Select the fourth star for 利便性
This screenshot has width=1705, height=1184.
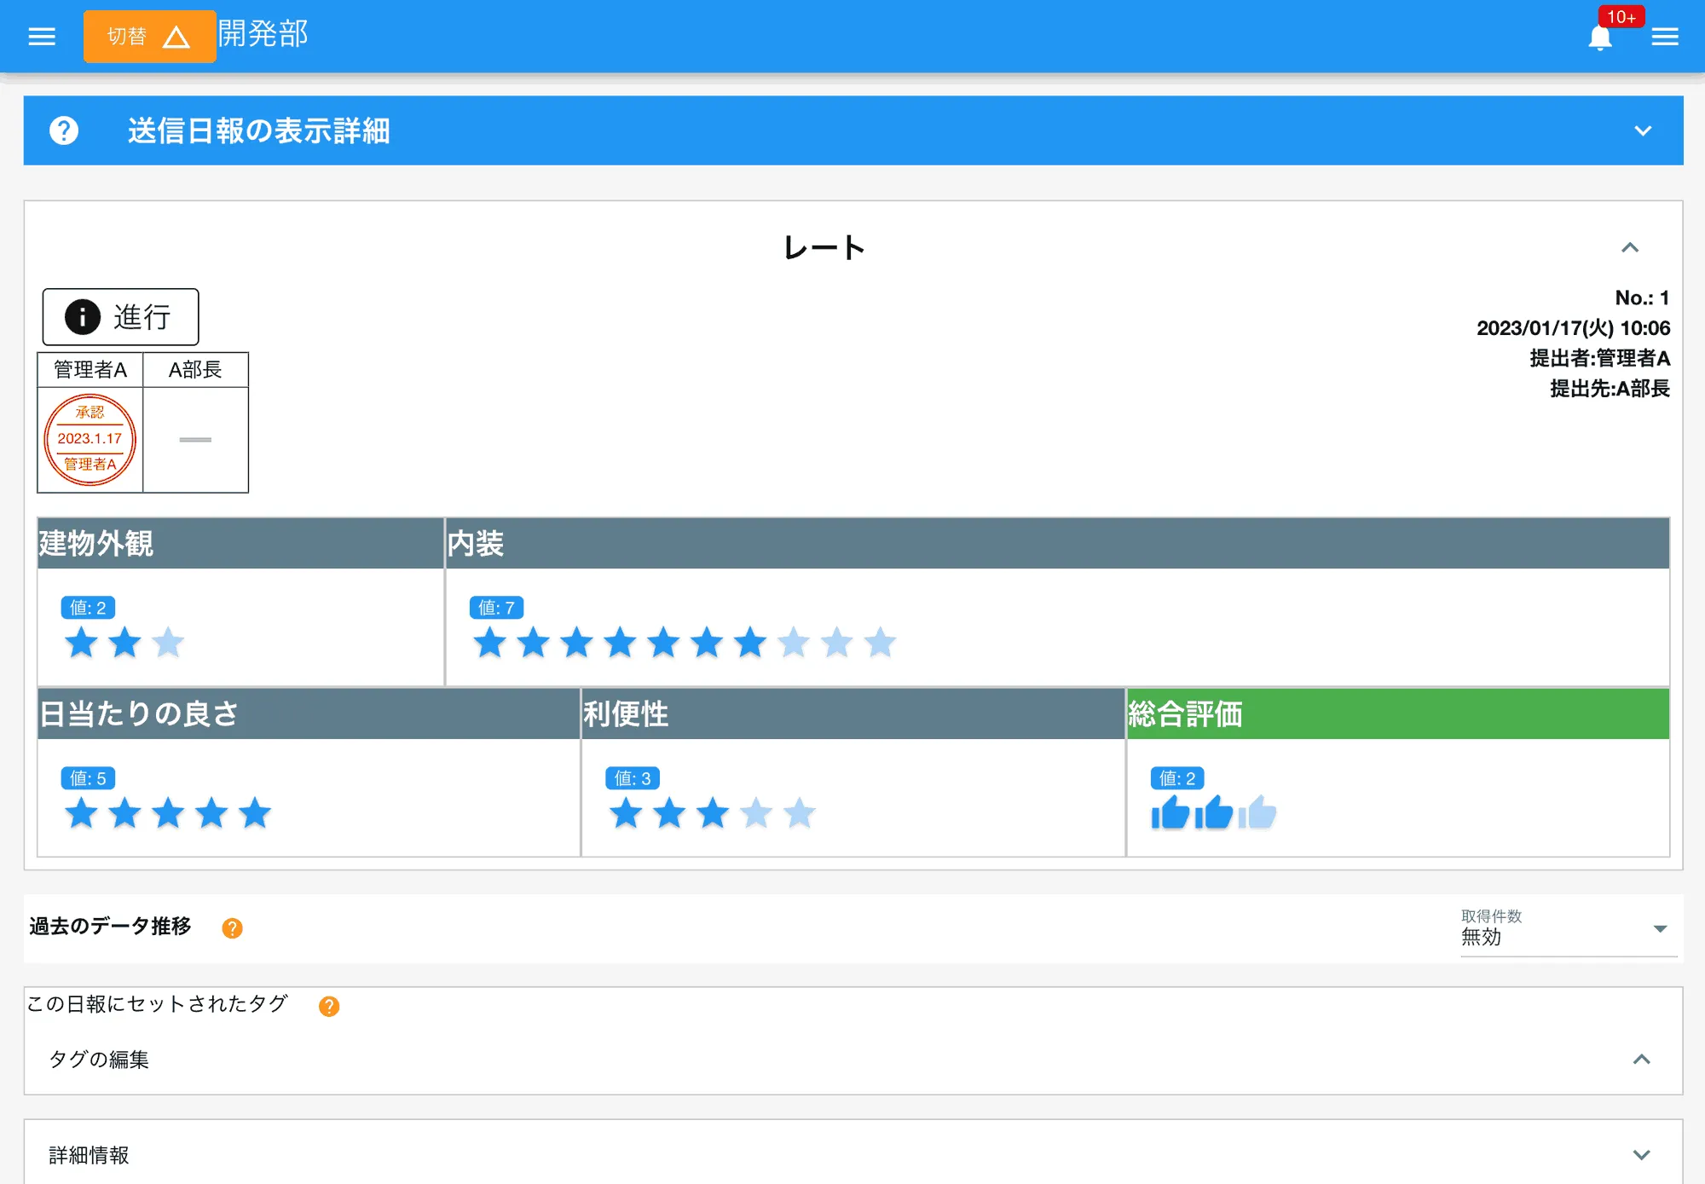(x=754, y=813)
